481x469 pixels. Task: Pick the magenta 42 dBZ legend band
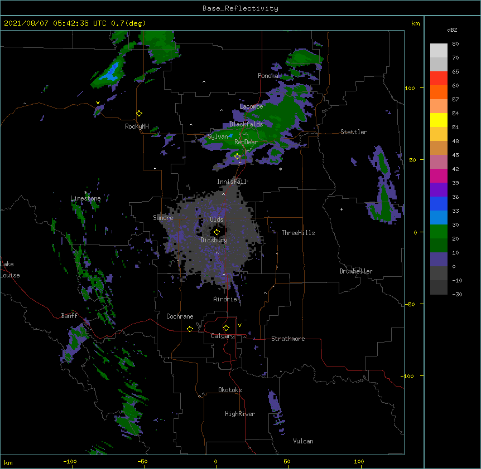click(439, 175)
